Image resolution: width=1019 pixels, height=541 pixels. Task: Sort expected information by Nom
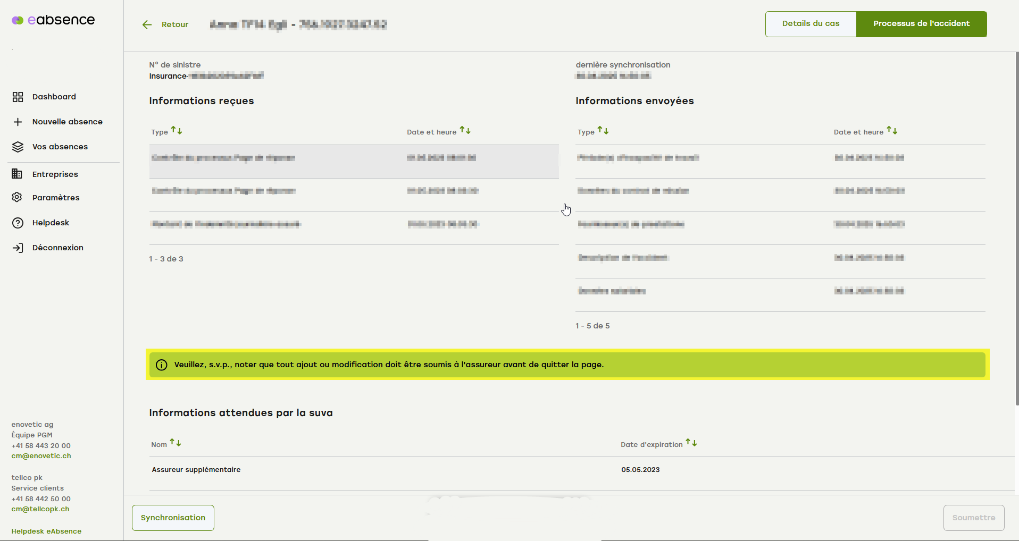pyautogui.click(x=175, y=443)
